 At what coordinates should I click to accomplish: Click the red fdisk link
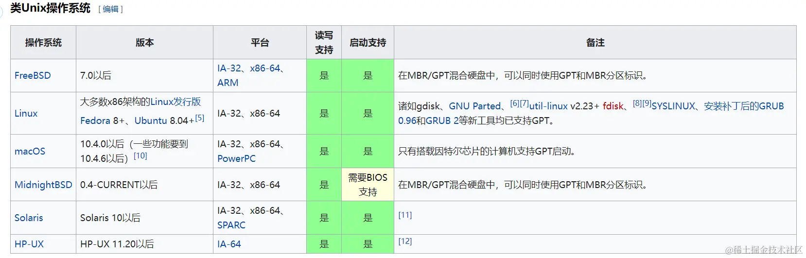[x=613, y=106]
